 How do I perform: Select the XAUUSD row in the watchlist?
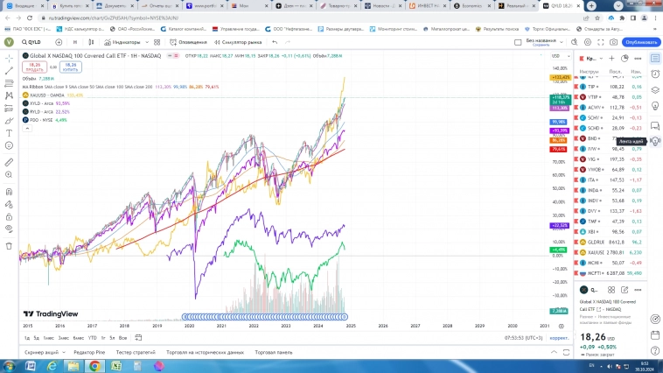pyautogui.click(x=611, y=252)
